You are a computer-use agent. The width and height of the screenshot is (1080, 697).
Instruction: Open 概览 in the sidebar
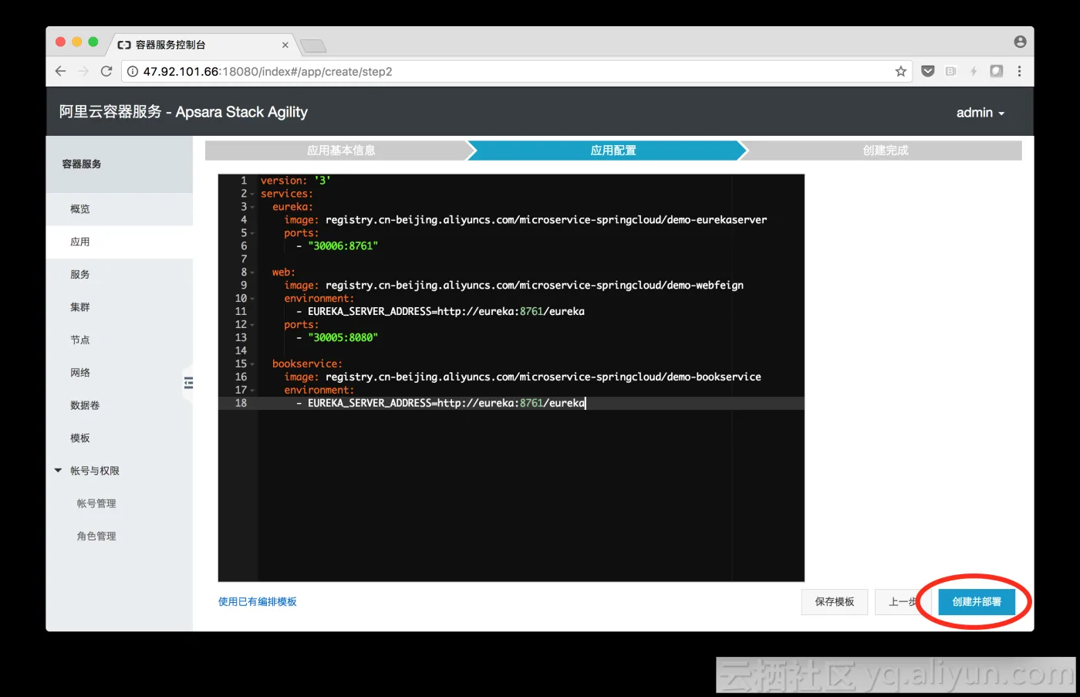click(x=119, y=209)
